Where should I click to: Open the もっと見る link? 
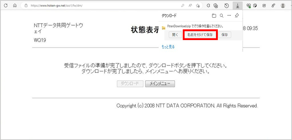(168, 47)
